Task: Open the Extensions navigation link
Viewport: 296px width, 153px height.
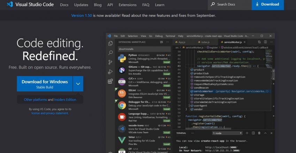Action: [127, 5]
